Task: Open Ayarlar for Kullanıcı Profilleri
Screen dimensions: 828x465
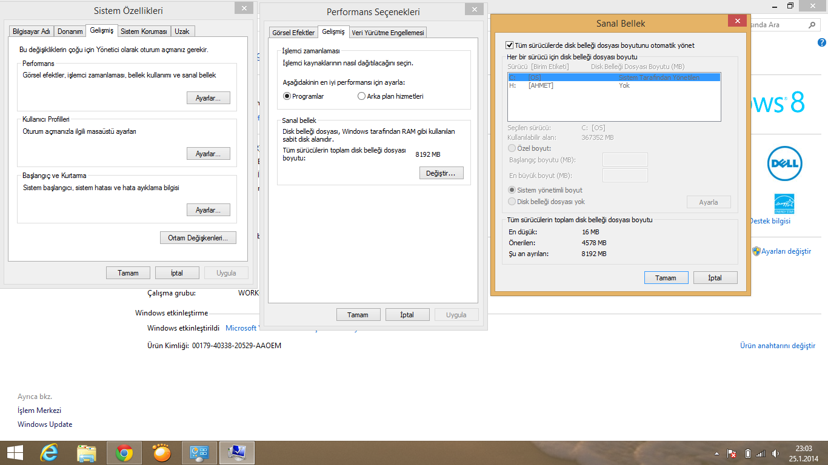Action: (209, 154)
